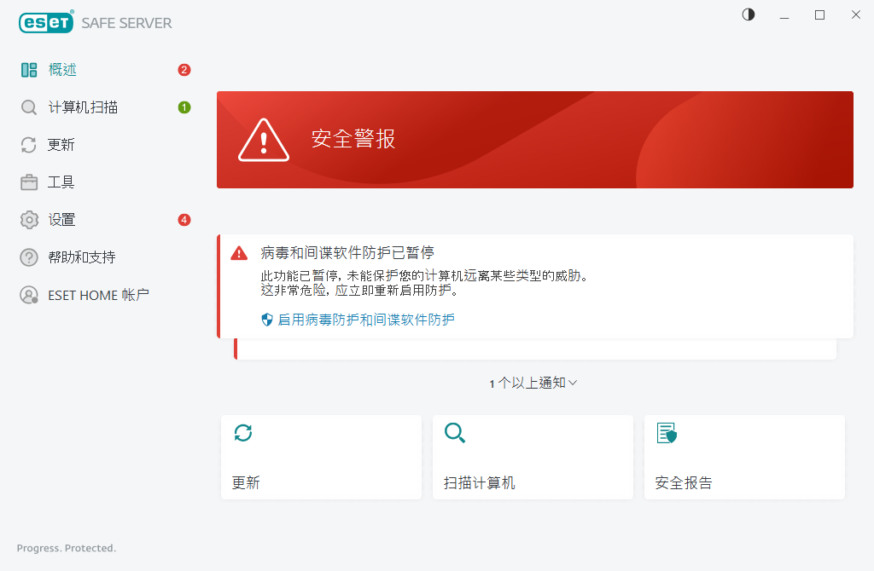Toggle the dark mode icon in title bar
Viewport: 874px width, 571px height.
pyautogui.click(x=748, y=14)
